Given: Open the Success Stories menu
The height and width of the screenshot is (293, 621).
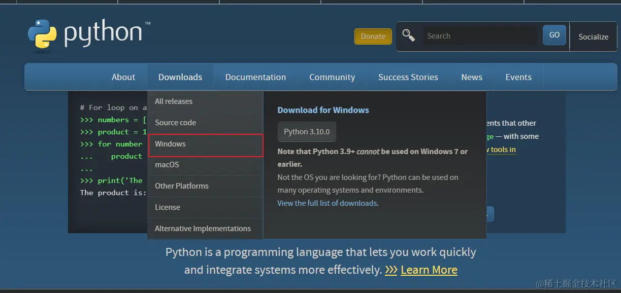Looking at the screenshot, I should pos(408,77).
